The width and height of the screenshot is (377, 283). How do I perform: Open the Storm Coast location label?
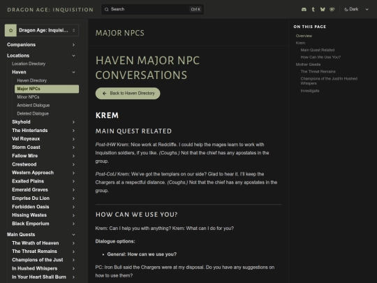(x=26, y=147)
